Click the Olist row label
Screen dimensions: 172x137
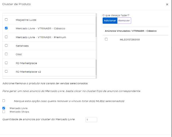click(19, 54)
